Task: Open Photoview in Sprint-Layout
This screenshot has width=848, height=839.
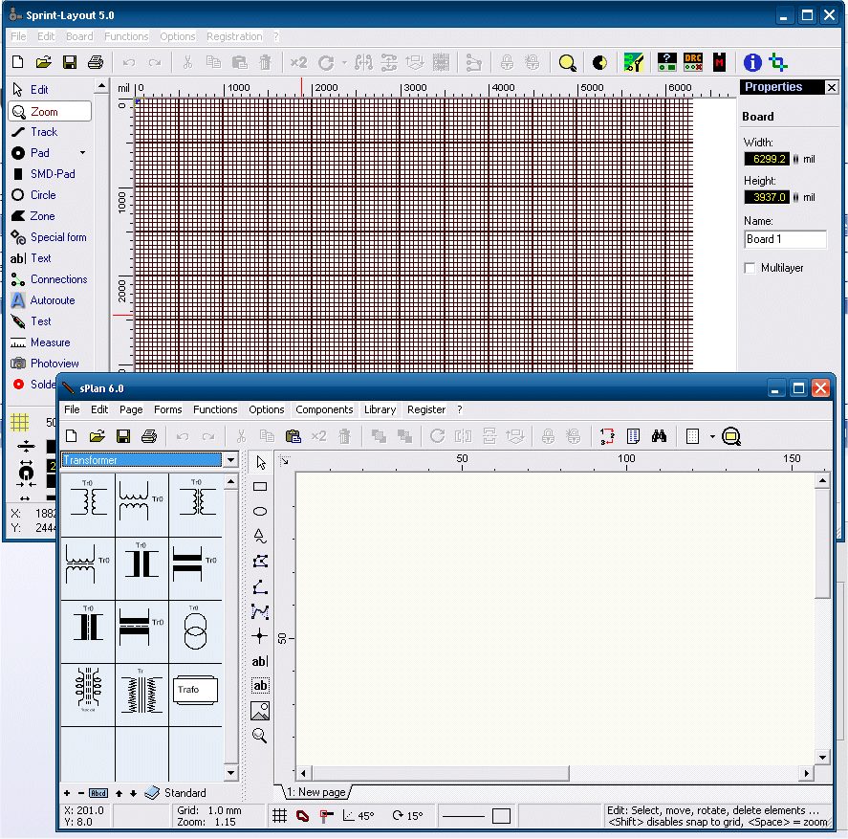Action: tap(45, 364)
